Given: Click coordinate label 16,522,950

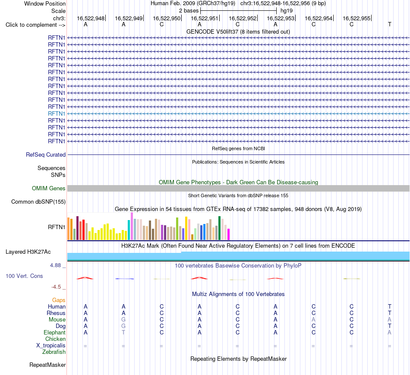Looking at the screenshot, I should pos(167,18).
